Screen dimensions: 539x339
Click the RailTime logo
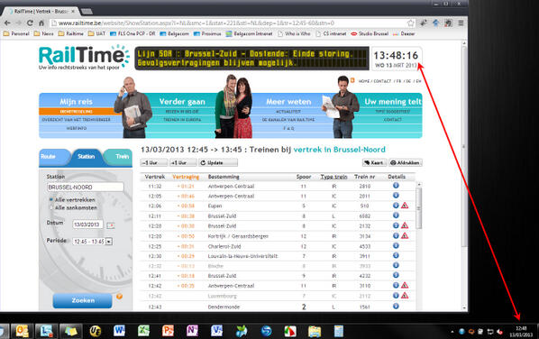[84, 58]
